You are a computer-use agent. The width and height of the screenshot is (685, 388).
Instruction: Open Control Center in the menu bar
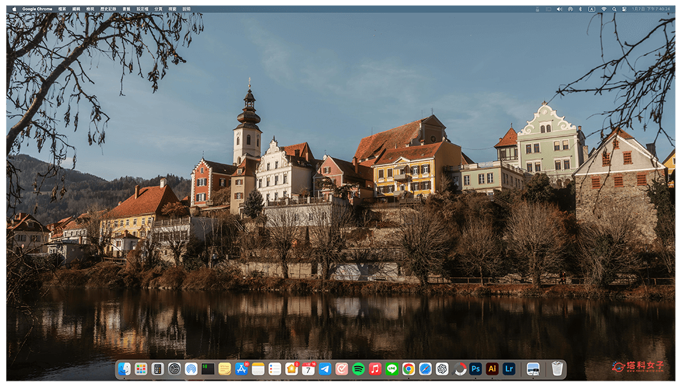[624, 9]
